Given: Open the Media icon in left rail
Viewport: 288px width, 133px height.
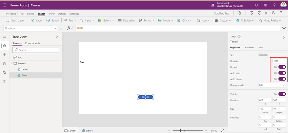Looking at the screenshot, I should coord(4,73).
